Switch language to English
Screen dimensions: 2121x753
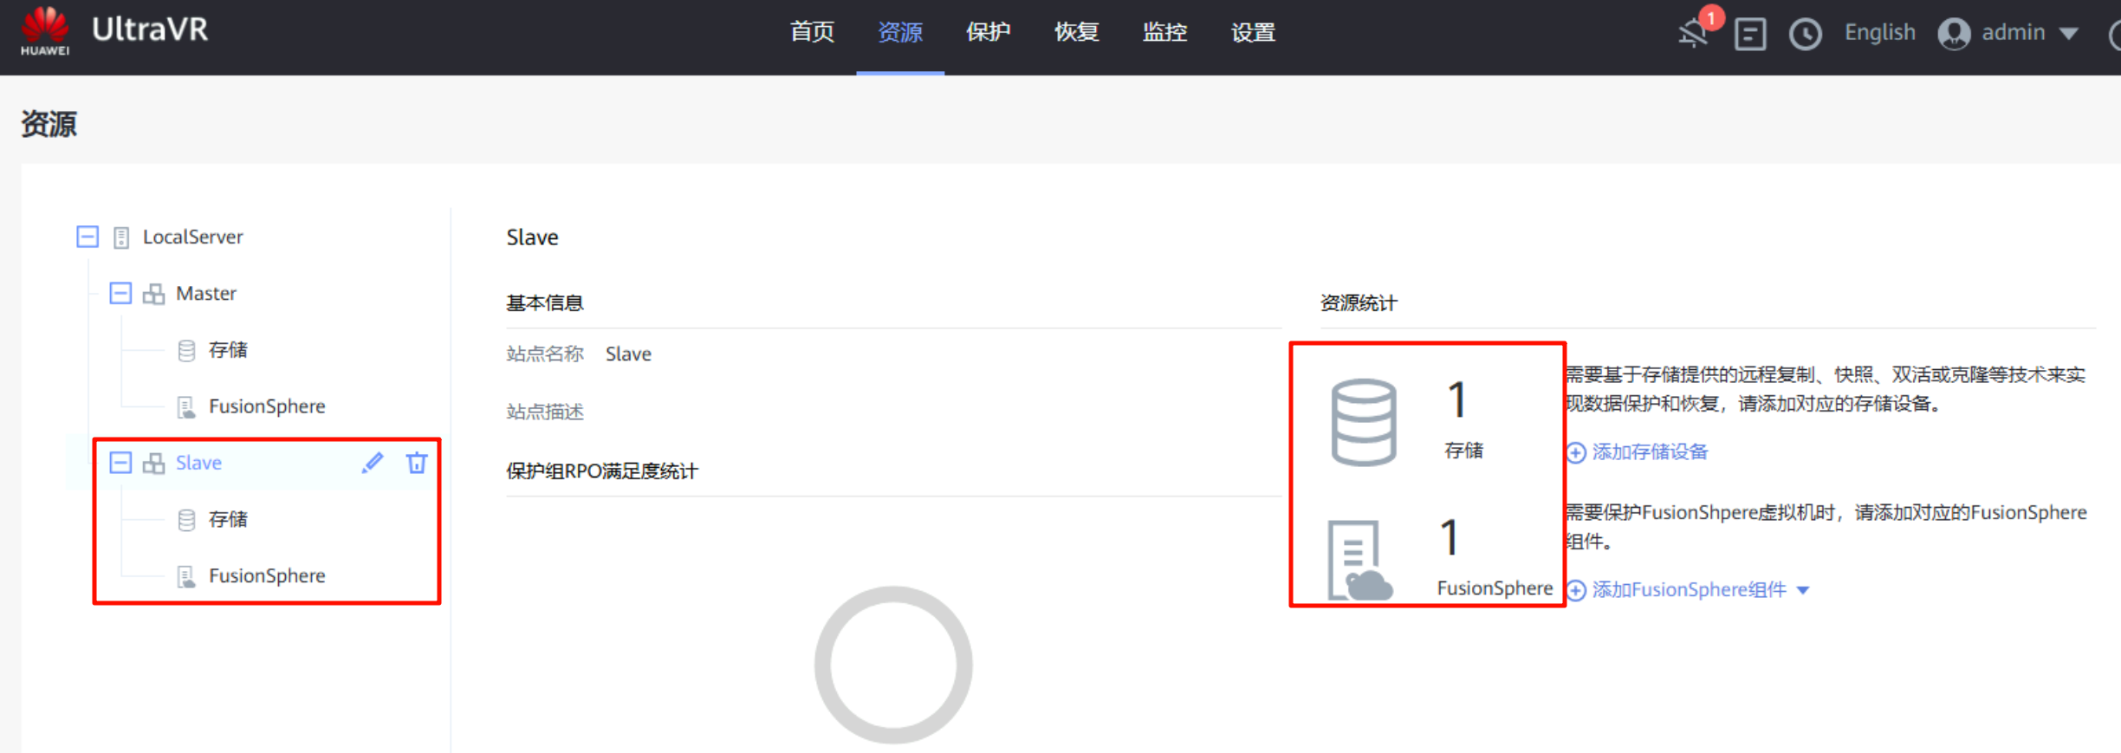pos(1879,33)
